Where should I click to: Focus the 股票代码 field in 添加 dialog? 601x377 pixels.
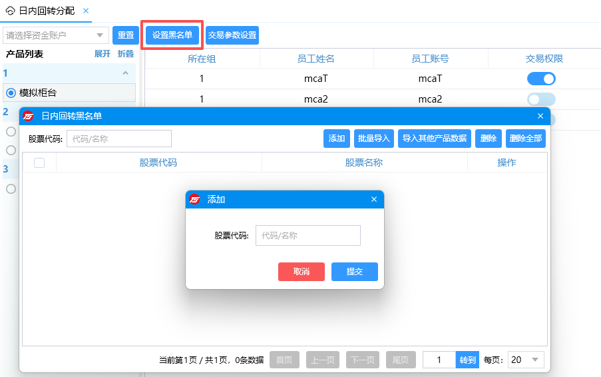pos(308,236)
